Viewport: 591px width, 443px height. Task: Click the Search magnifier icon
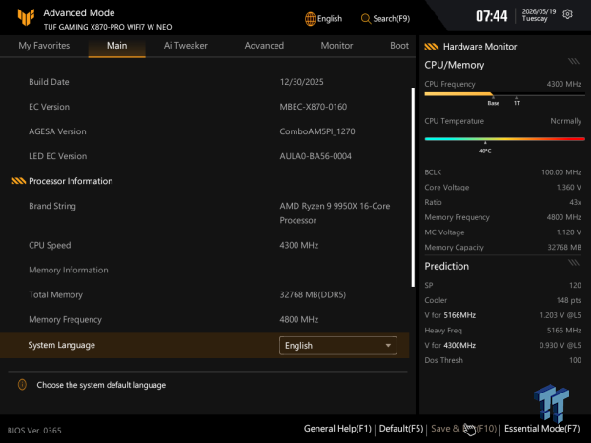click(366, 18)
